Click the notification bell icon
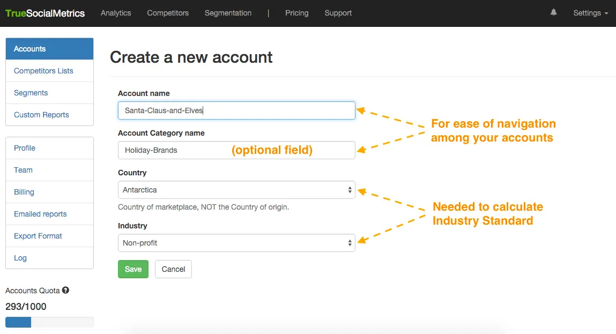The width and height of the screenshot is (616, 334). 553,13
